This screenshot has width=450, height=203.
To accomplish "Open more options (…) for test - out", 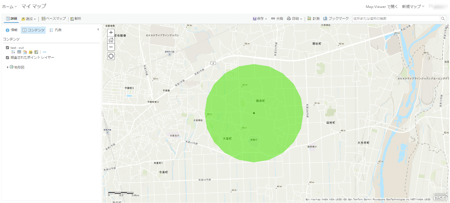I will 44,52.
